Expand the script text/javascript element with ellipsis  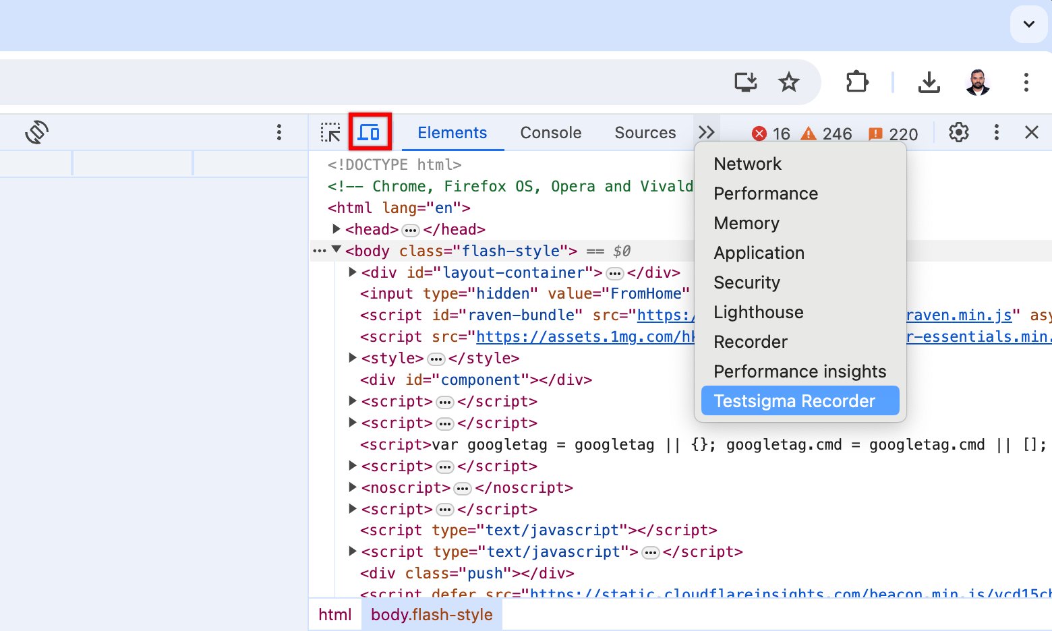click(x=352, y=551)
